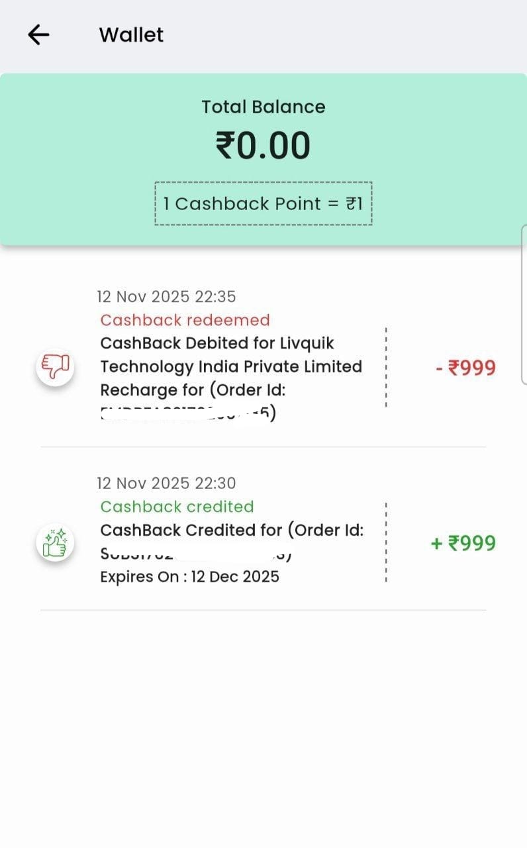Viewport: 527px width, 848px height.
Task: Select the CashBack Credited for Order Id text
Action: click(x=232, y=531)
